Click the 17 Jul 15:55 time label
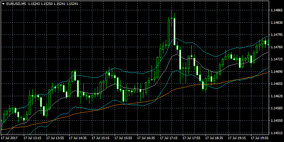284x142 pixels. (123, 138)
